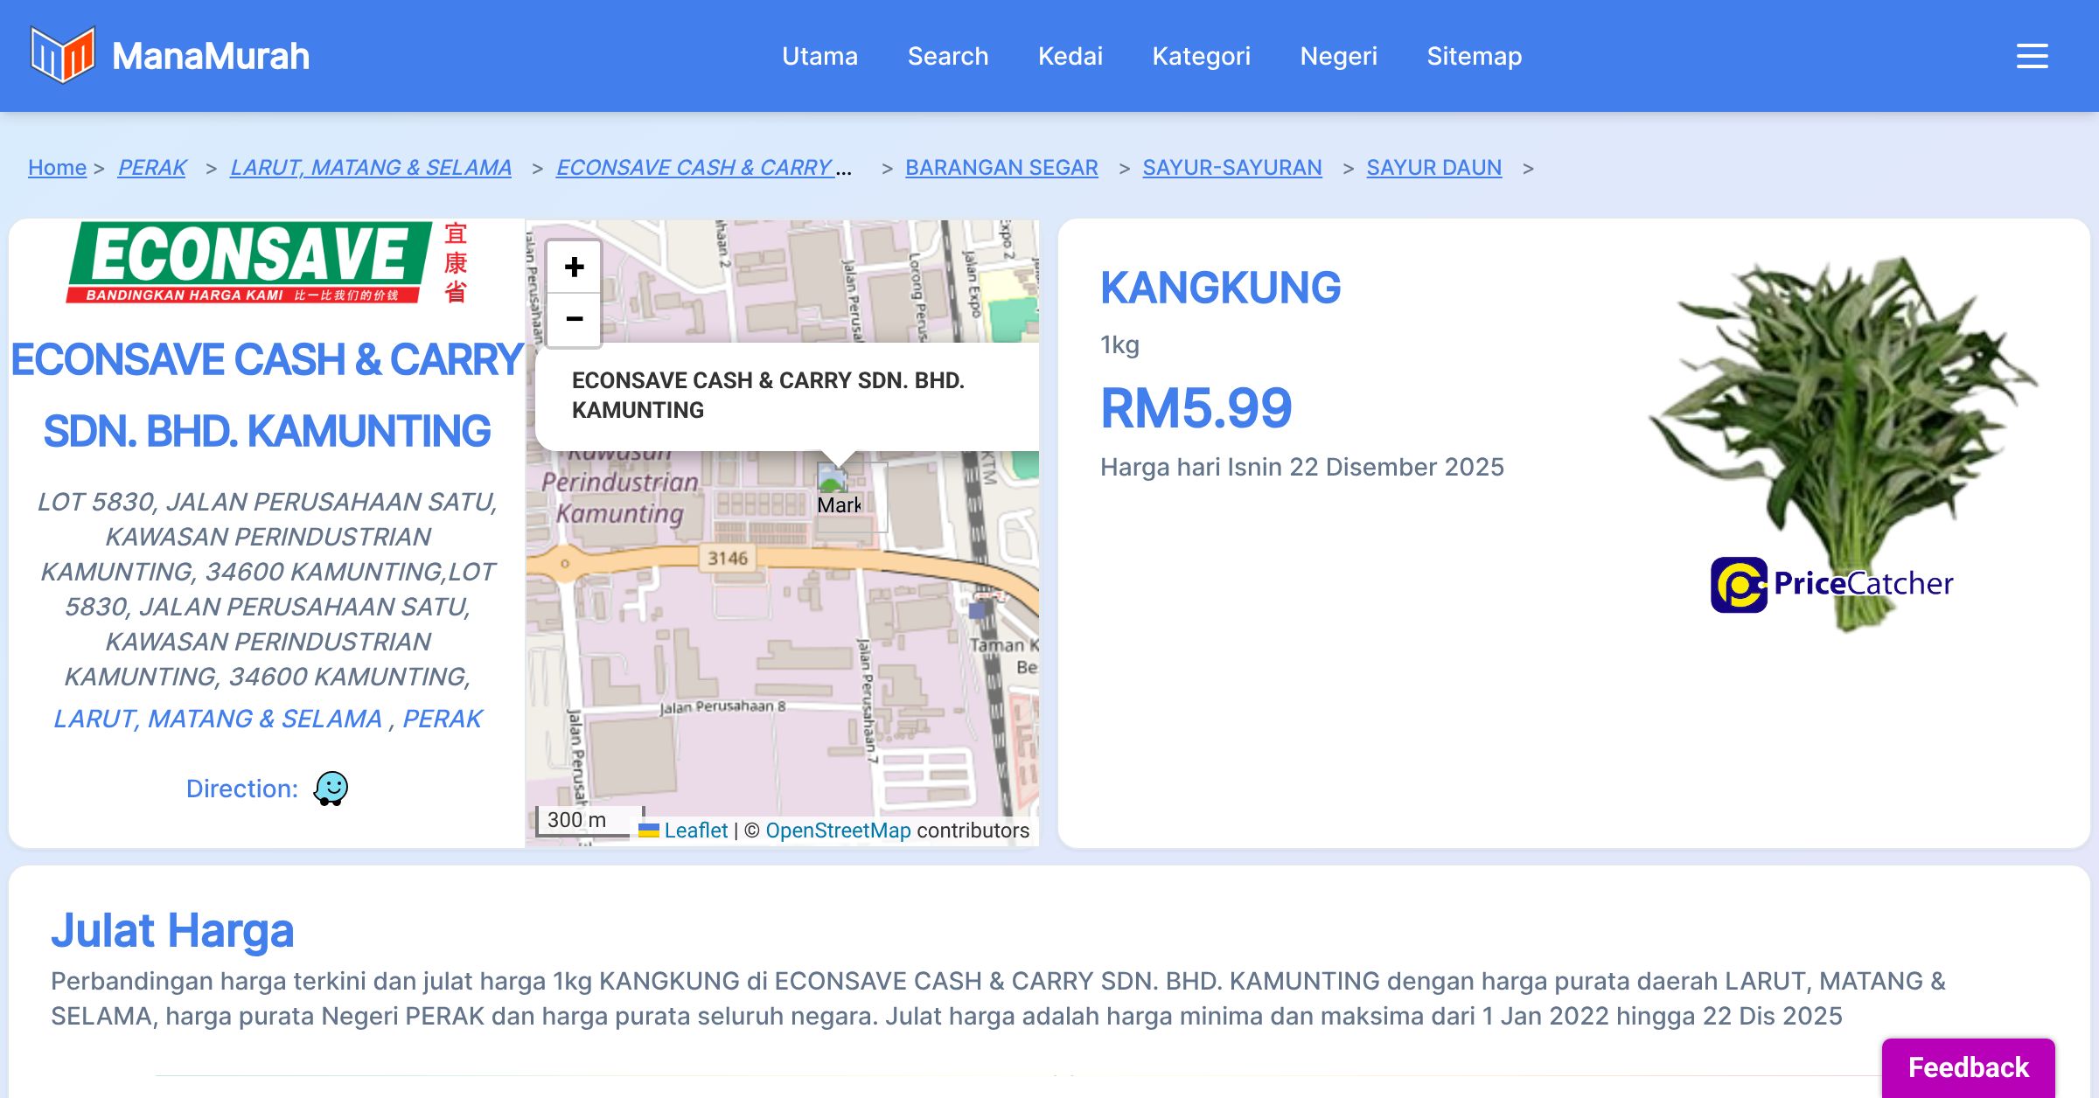This screenshot has height=1098, width=2099.
Task: Navigate to PERAK breadcrumb link
Action: 152,167
